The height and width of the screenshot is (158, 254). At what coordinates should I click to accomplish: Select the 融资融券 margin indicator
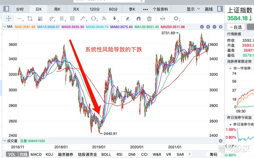(66, 155)
